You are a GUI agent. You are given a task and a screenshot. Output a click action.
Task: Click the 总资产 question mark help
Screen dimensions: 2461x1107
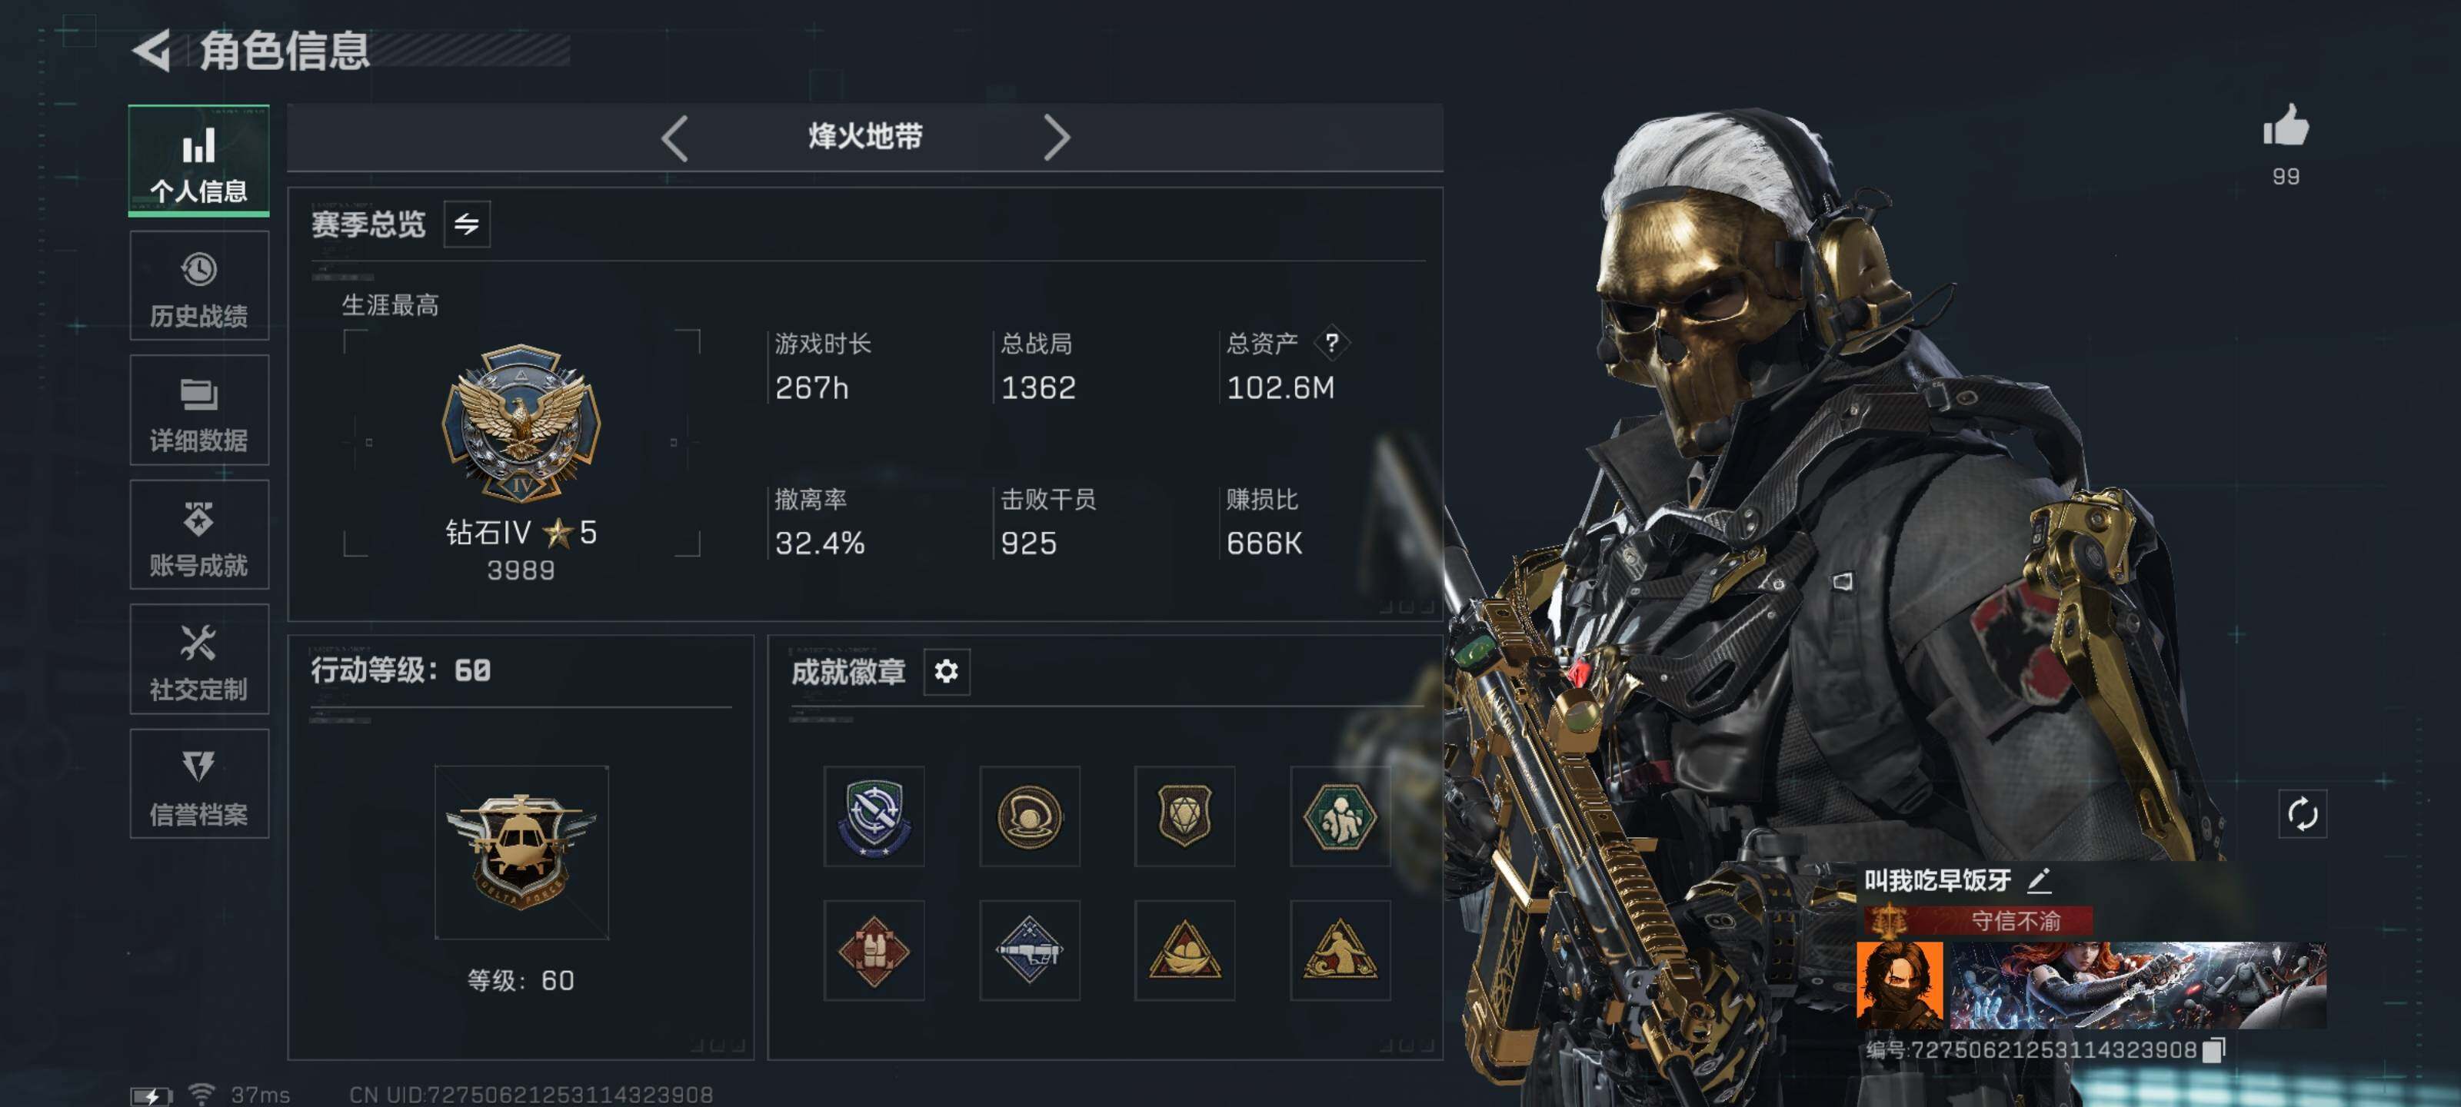[1330, 343]
